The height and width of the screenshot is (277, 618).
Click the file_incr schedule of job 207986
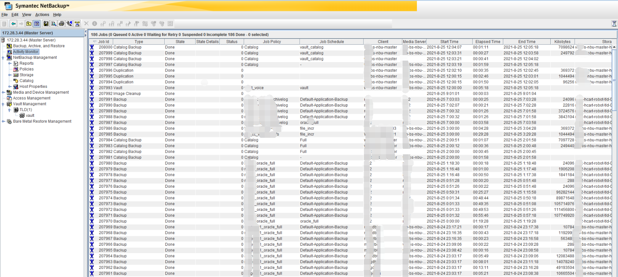[307, 129]
